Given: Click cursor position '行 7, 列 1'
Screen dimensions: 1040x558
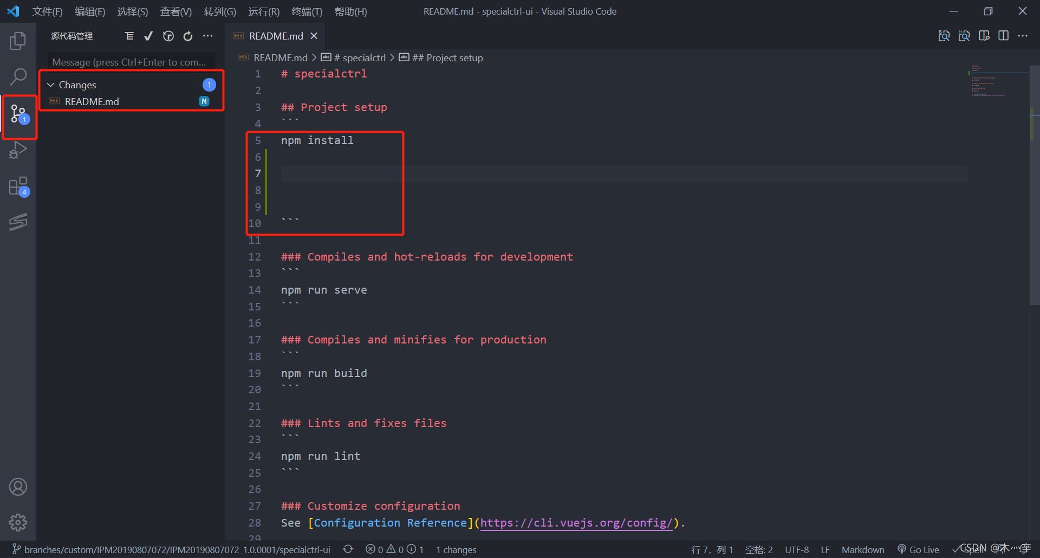Looking at the screenshot, I should 712,549.
